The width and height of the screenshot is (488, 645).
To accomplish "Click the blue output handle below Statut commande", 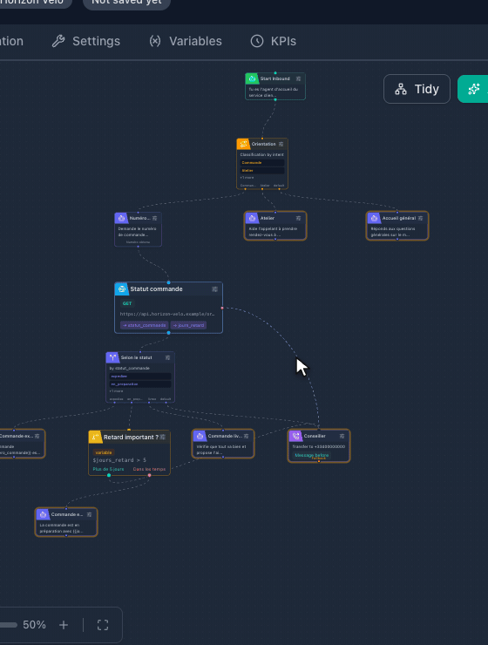I will 168,333.
